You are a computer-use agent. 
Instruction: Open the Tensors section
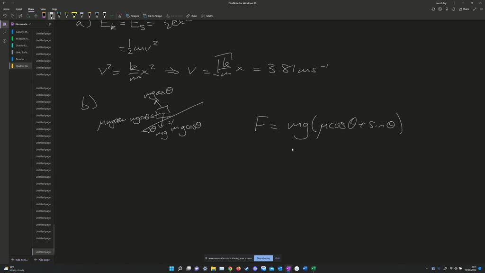tap(21, 59)
